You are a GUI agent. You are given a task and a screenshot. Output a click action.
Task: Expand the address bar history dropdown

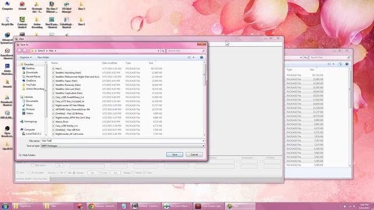pyautogui.click(x=158, y=51)
